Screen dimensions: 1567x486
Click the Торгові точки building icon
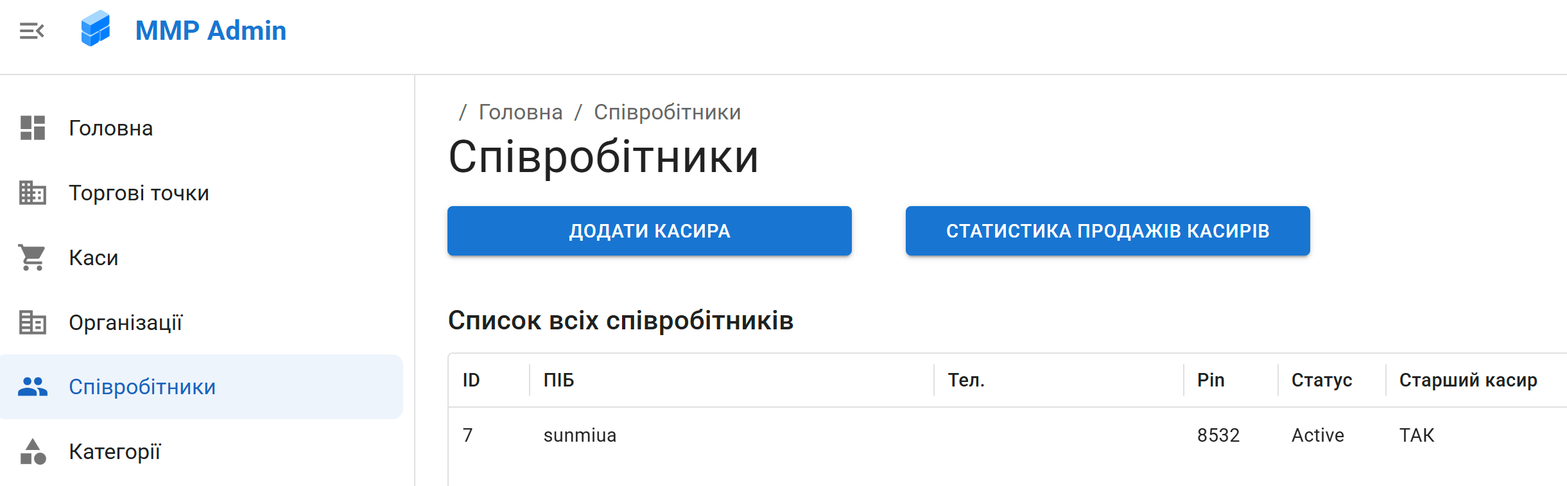point(33,193)
